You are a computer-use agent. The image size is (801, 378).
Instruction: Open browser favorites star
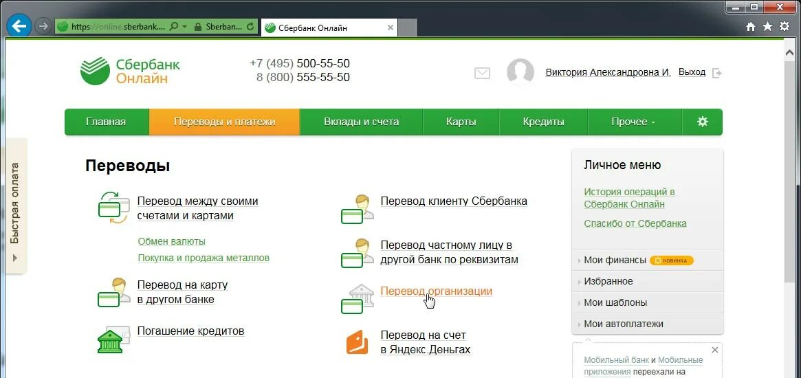(767, 27)
